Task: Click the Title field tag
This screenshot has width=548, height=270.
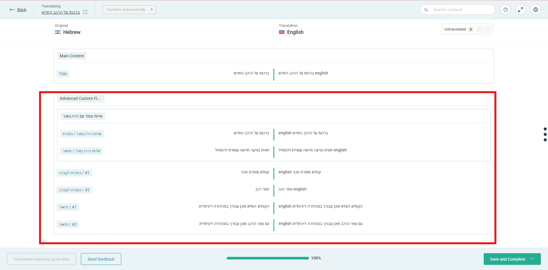Action: click(63, 74)
